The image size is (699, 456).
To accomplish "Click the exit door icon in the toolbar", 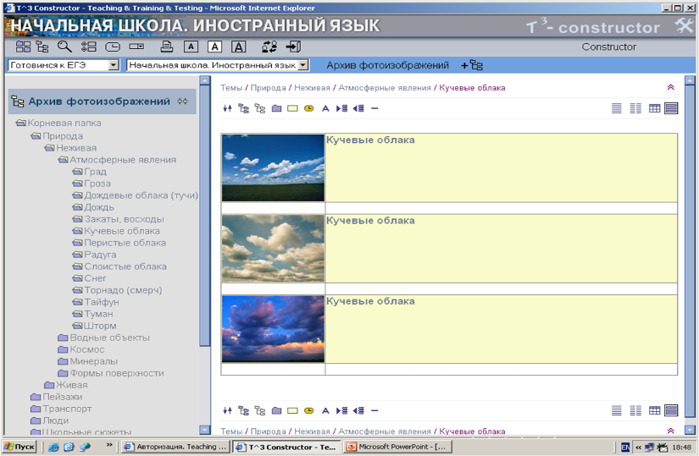I will click(293, 47).
